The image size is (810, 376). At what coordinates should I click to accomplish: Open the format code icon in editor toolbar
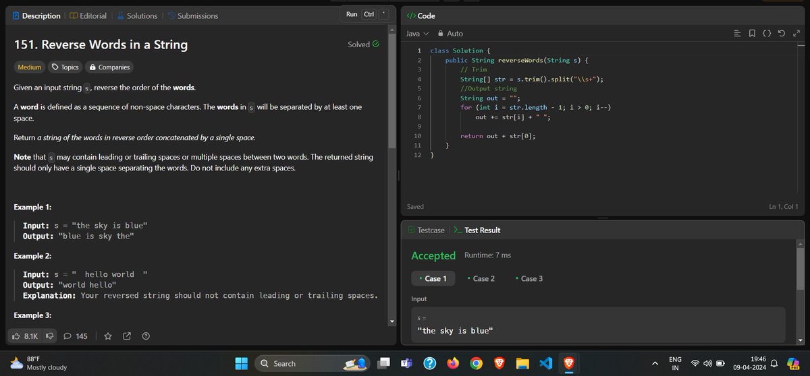tap(737, 33)
